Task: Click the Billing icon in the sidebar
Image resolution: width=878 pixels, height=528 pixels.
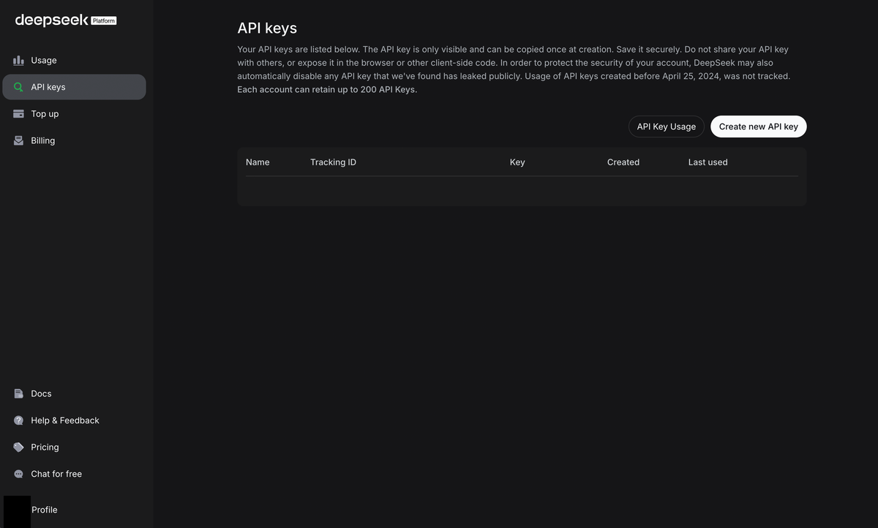Action: 18,140
